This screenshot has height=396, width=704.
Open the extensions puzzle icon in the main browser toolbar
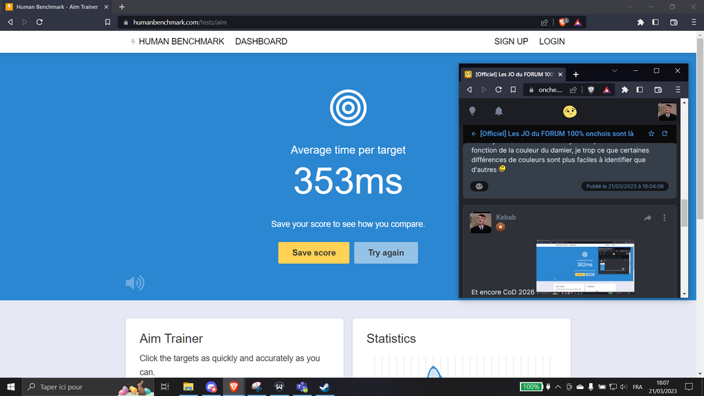point(641,22)
